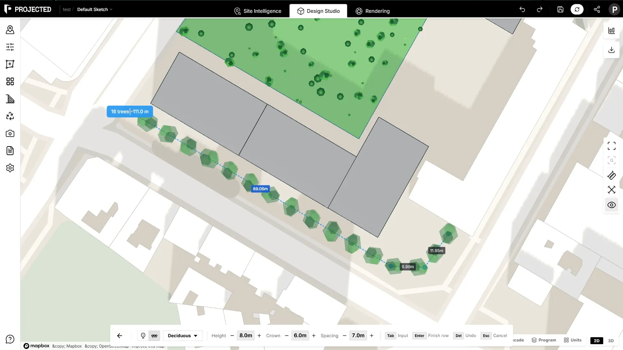Screen dimensions: 623x350
Task: Click the sync refresh button
Action: pyautogui.click(x=577, y=9)
